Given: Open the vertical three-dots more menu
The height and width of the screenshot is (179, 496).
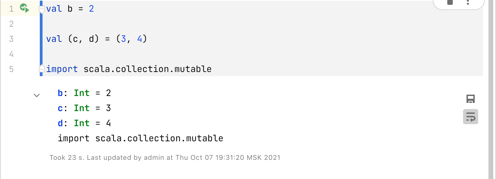Looking at the screenshot, I should (x=468, y=3).
